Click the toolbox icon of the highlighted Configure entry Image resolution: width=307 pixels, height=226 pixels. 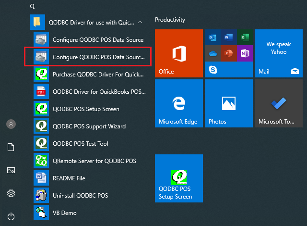[x=41, y=57]
